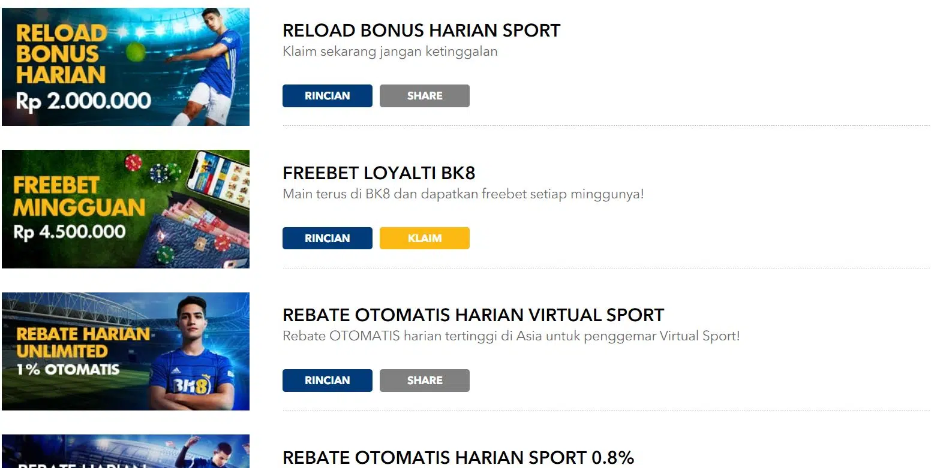Open the RELOAD BONUS HARIAN SPORT promotion title

tap(421, 30)
